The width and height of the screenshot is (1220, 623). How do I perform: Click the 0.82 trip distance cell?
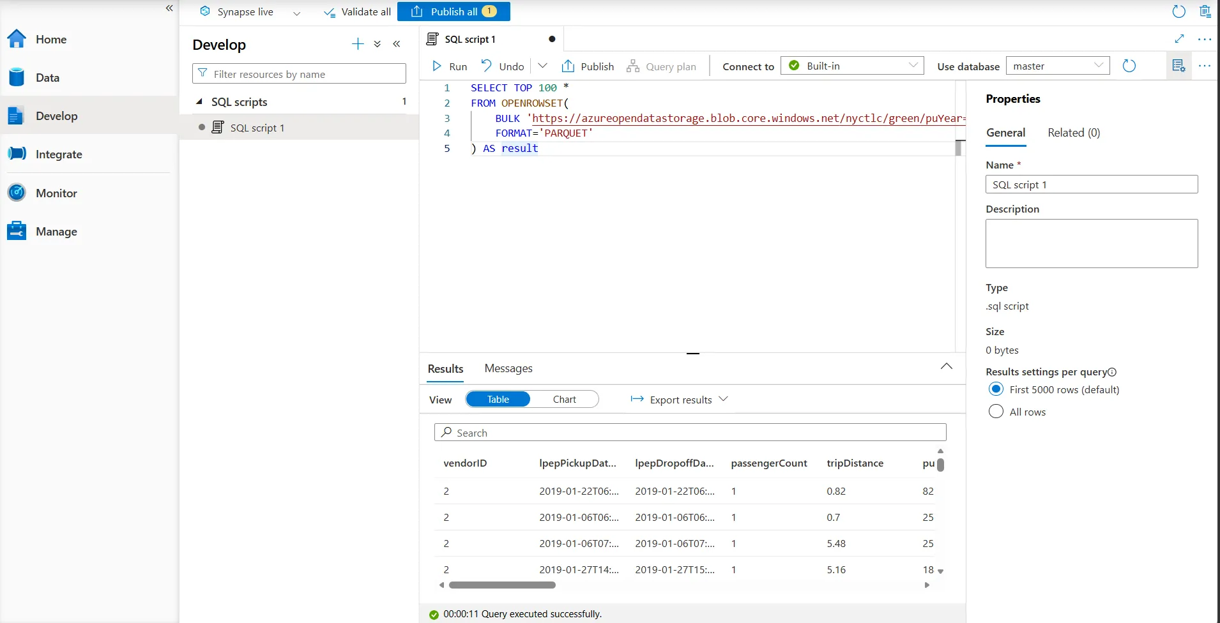836,491
